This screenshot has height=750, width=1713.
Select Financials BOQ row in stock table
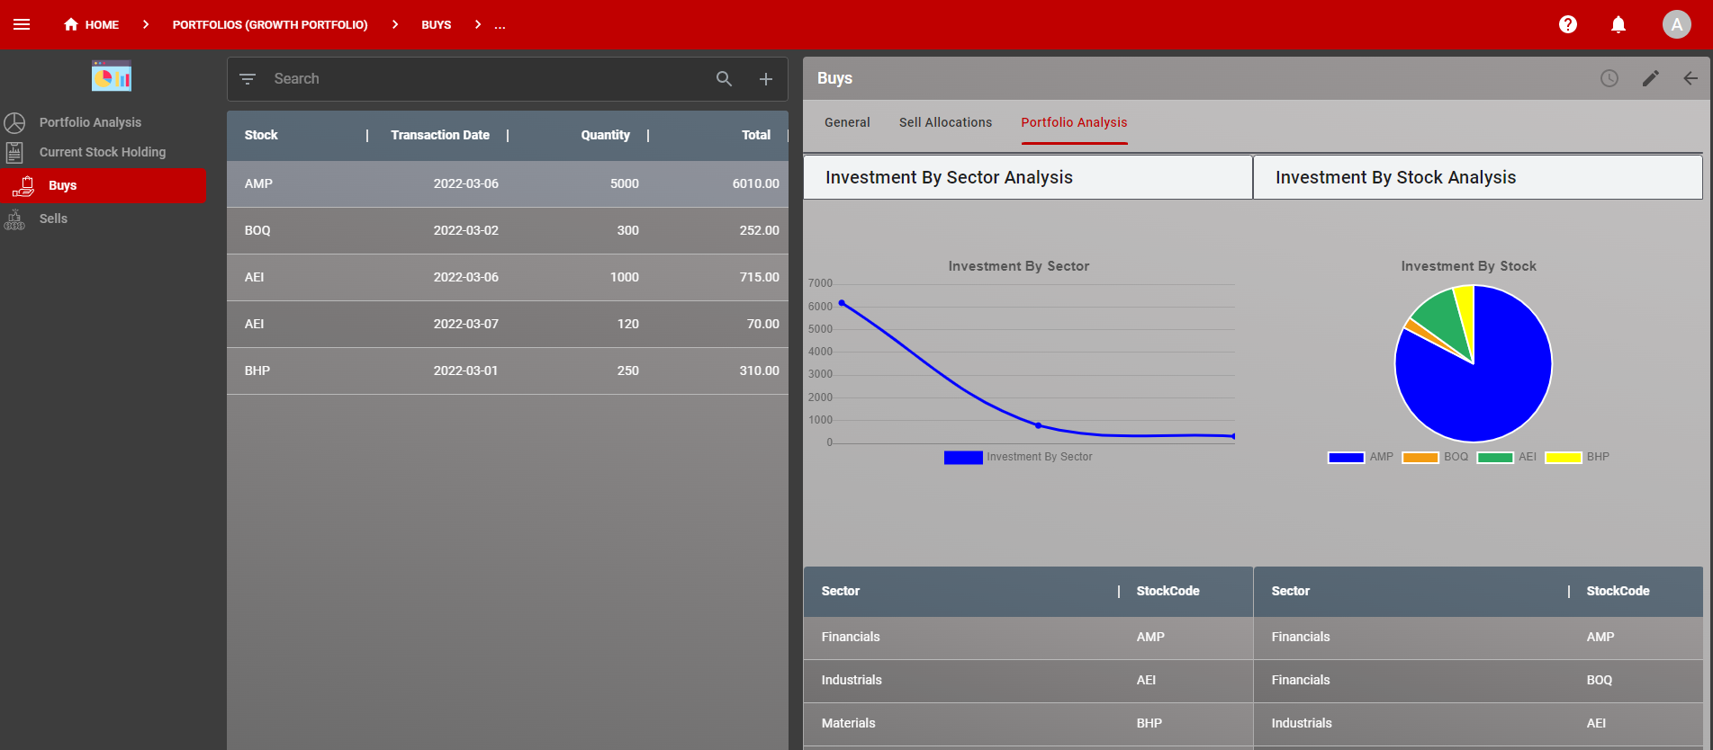coord(1478,681)
